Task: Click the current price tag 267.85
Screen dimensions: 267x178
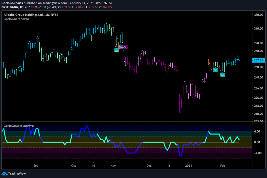Action: [258, 60]
